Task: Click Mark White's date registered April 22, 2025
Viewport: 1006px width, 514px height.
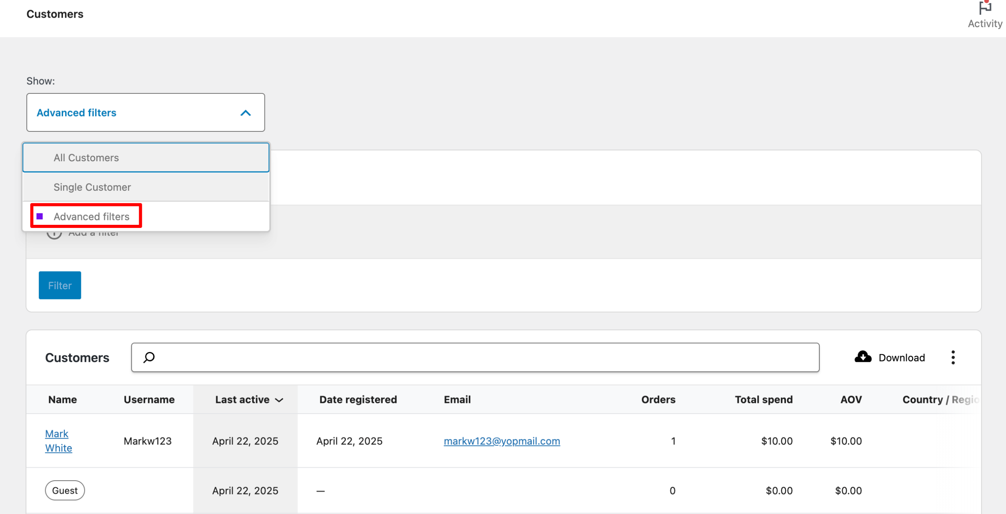Action: [x=349, y=441]
